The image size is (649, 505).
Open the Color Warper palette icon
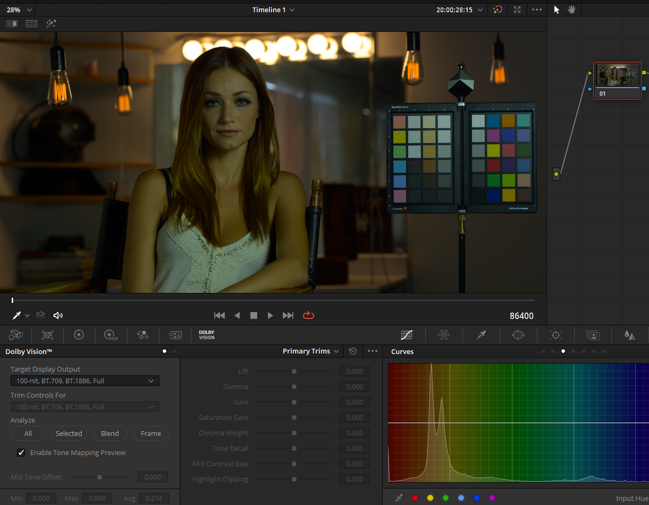point(444,335)
